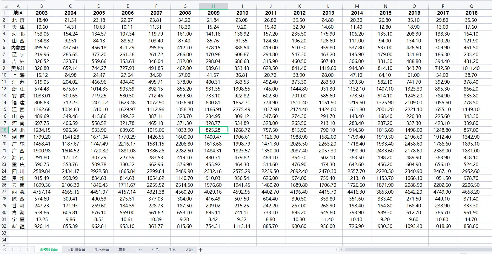The image size is (492, 254).
Task: Select the 2009 year header cell
Action: [214, 13]
